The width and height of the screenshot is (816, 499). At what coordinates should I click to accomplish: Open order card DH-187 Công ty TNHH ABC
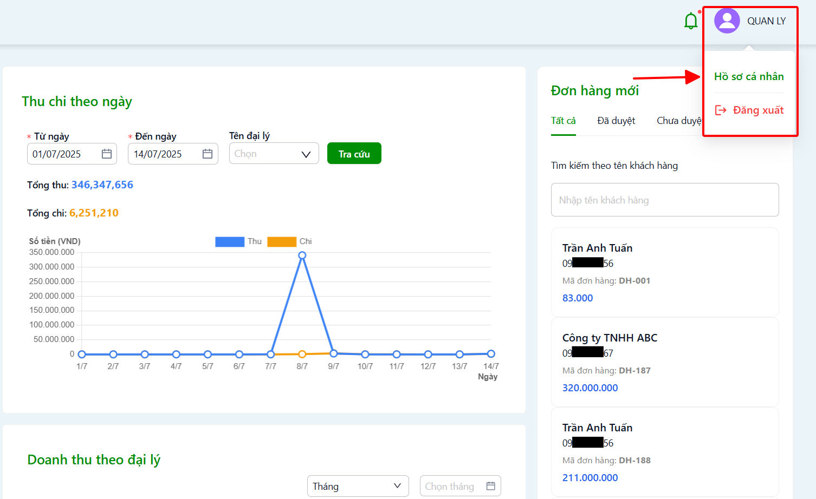665,362
